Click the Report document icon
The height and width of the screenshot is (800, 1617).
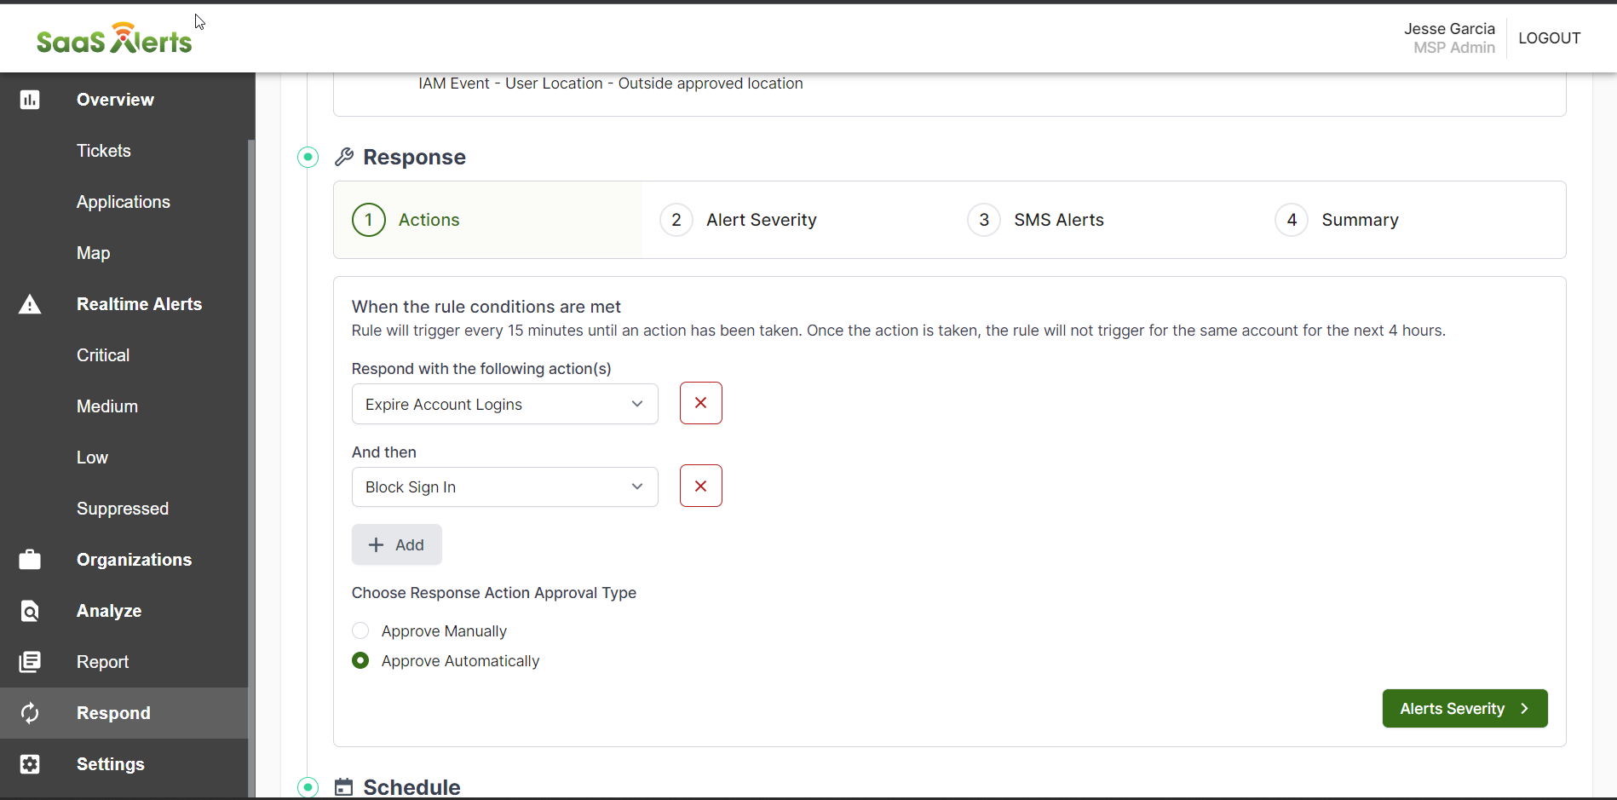point(30,662)
